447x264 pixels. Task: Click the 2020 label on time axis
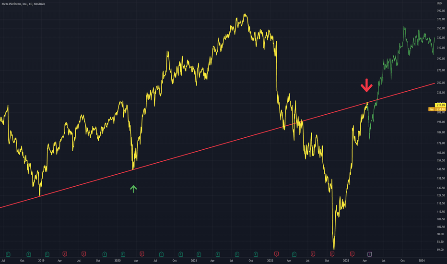[118, 261]
